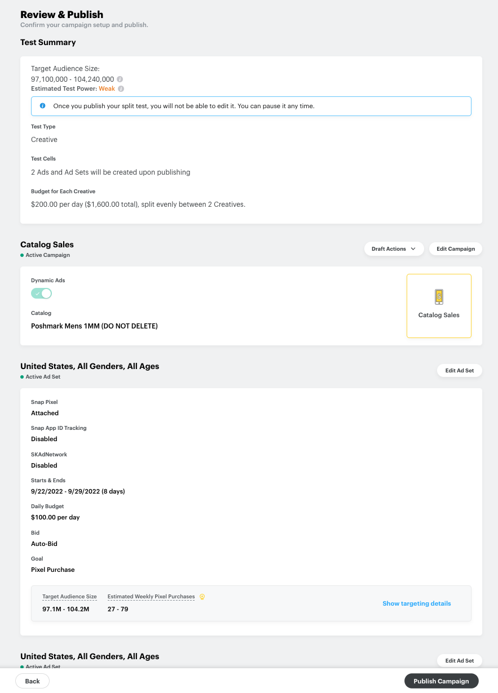Turn off the Dynamic Ads toggle

42,294
